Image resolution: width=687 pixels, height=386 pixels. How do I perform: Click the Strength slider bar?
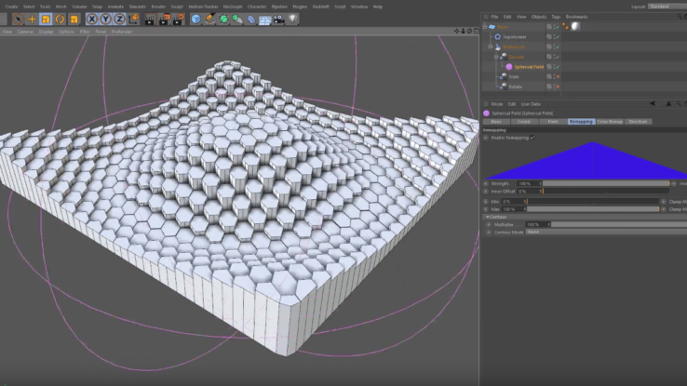click(x=605, y=184)
